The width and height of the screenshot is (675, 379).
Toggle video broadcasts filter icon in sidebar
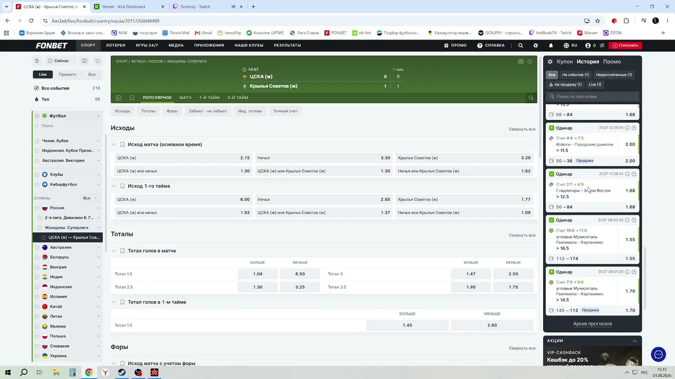pos(84,61)
